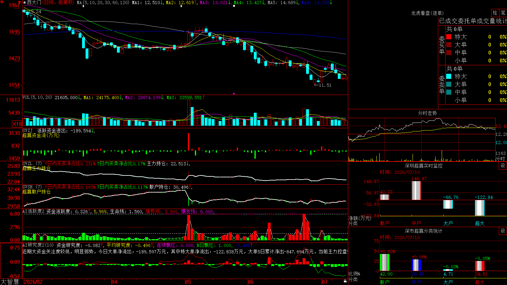Select the 分时走势 panel title
Viewport: 507px width, 285px height.
(427, 113)
